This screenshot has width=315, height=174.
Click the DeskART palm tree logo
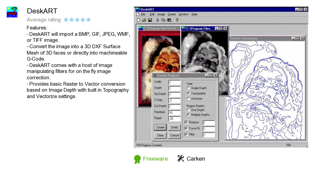coord(12,12)
